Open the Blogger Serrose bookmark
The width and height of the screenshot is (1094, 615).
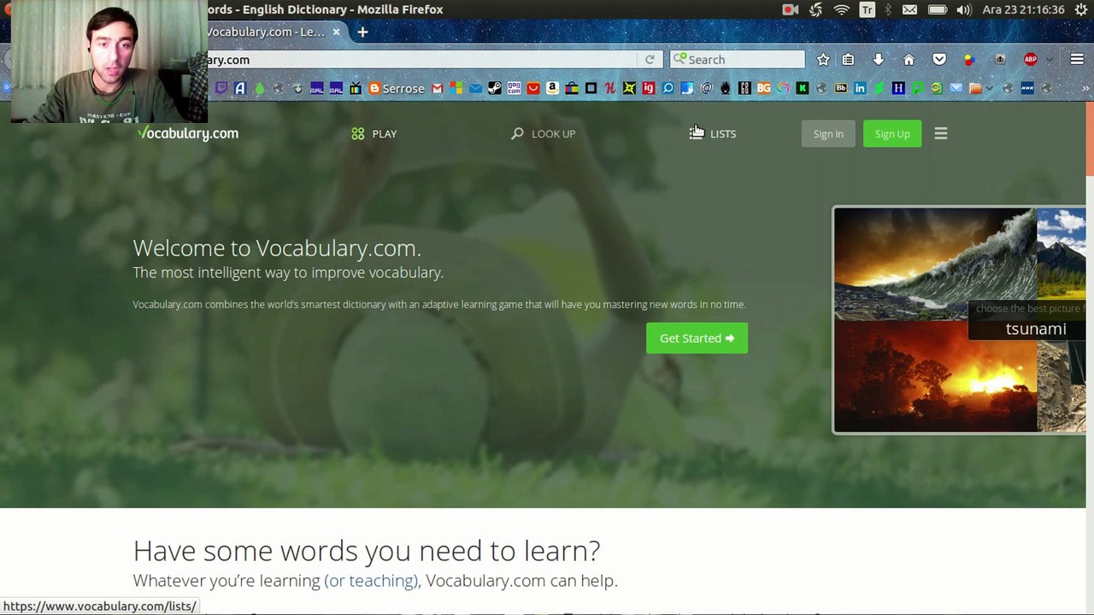tap(397, 88)
